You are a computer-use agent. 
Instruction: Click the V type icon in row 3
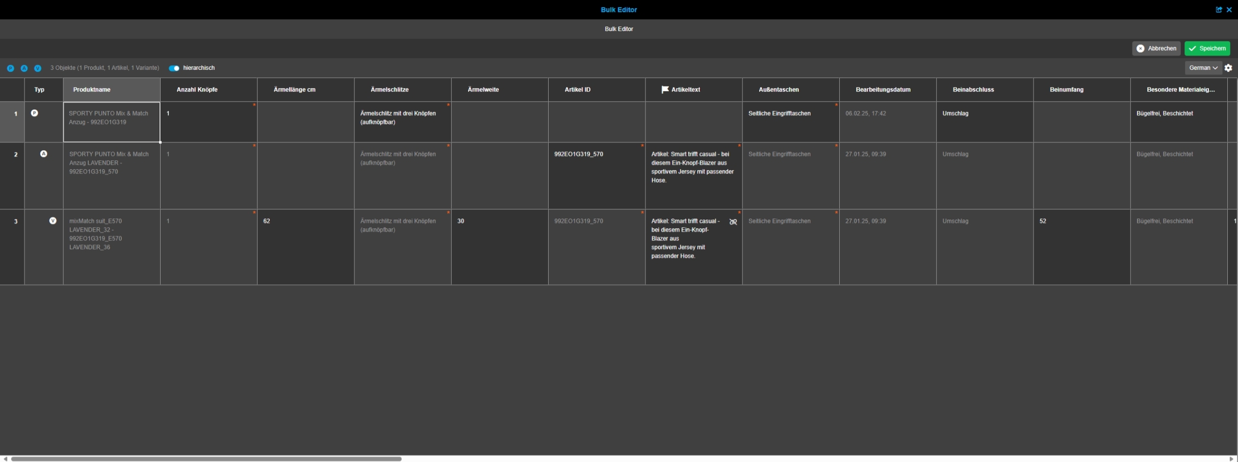pos(53,221)
